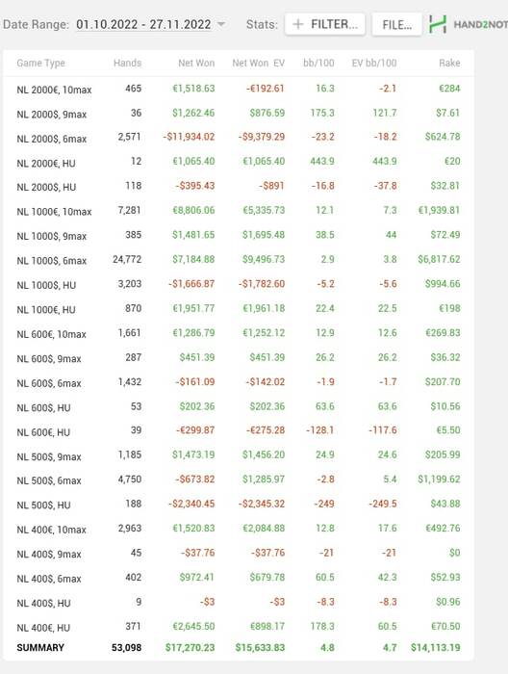Select the NL 400€, HU row
Image resolution: width=508 pixels, height=674 pixels.
coord(239,626)
